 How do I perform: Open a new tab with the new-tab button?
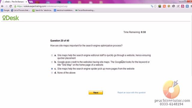(x=31, y=2)
